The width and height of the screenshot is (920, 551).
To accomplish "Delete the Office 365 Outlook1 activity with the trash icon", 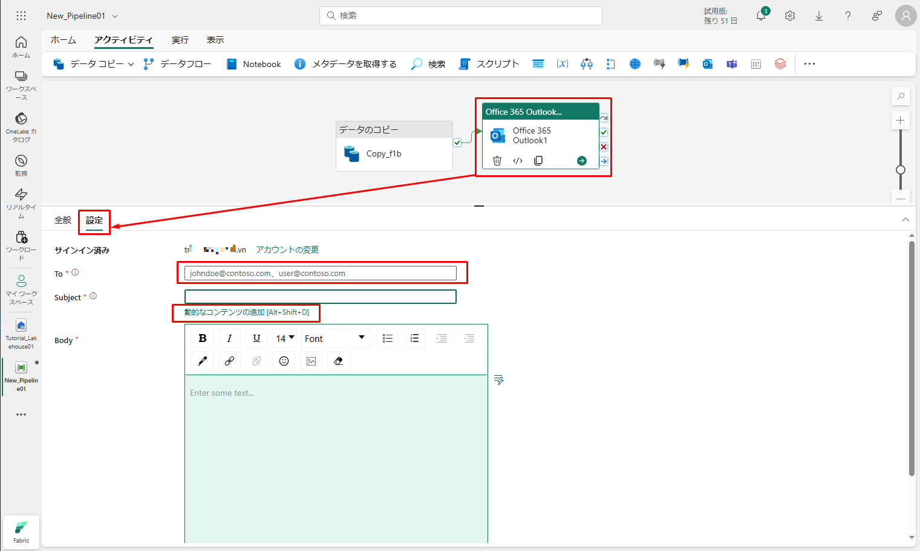I will pyautogui.click(x=497, y=161).
